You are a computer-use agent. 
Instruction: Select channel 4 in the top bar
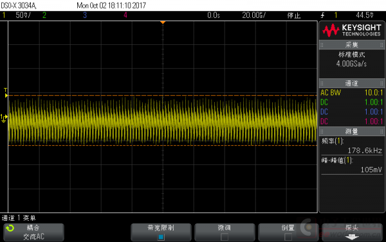coord(125,15)
